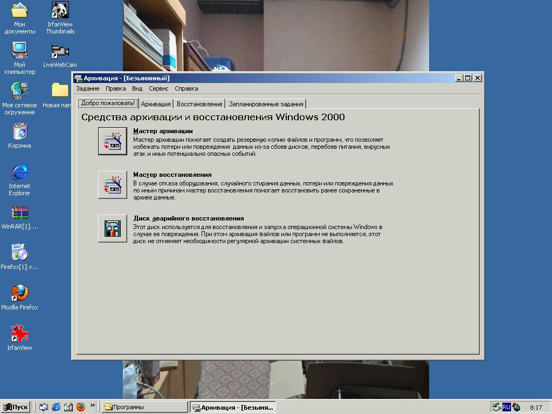Viewport: 552px width, 414px height.
Task: Select the Мои документы desktop icon
Action: (x=20, y=18)
